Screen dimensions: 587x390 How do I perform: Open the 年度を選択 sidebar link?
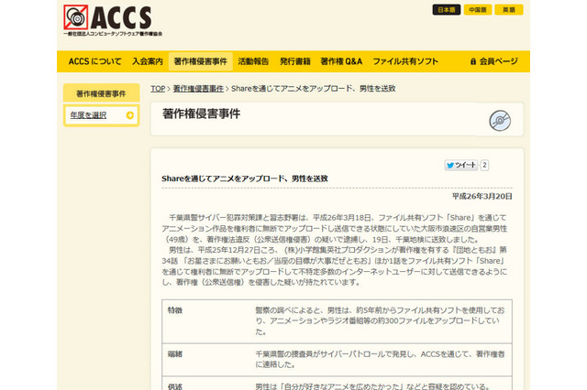(88, 115)
